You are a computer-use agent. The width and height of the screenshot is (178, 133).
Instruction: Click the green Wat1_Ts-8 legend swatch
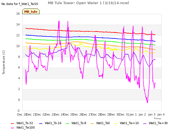(x=67, y=123)
